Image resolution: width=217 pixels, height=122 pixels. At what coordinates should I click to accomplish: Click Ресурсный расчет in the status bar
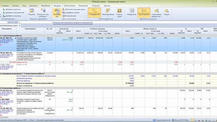click(x=162, y=120)
